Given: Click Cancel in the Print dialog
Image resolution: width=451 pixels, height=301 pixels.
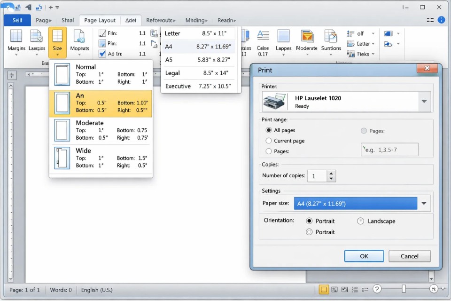Looking at the screenshot, I should 409,256.
